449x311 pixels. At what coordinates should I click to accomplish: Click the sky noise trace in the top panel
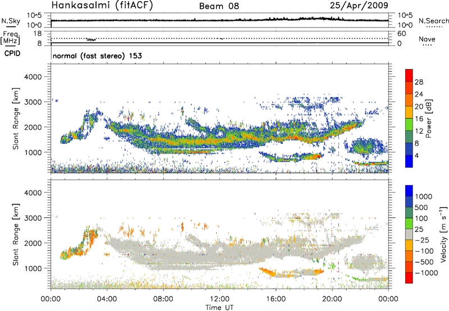(x=219, y=20)
